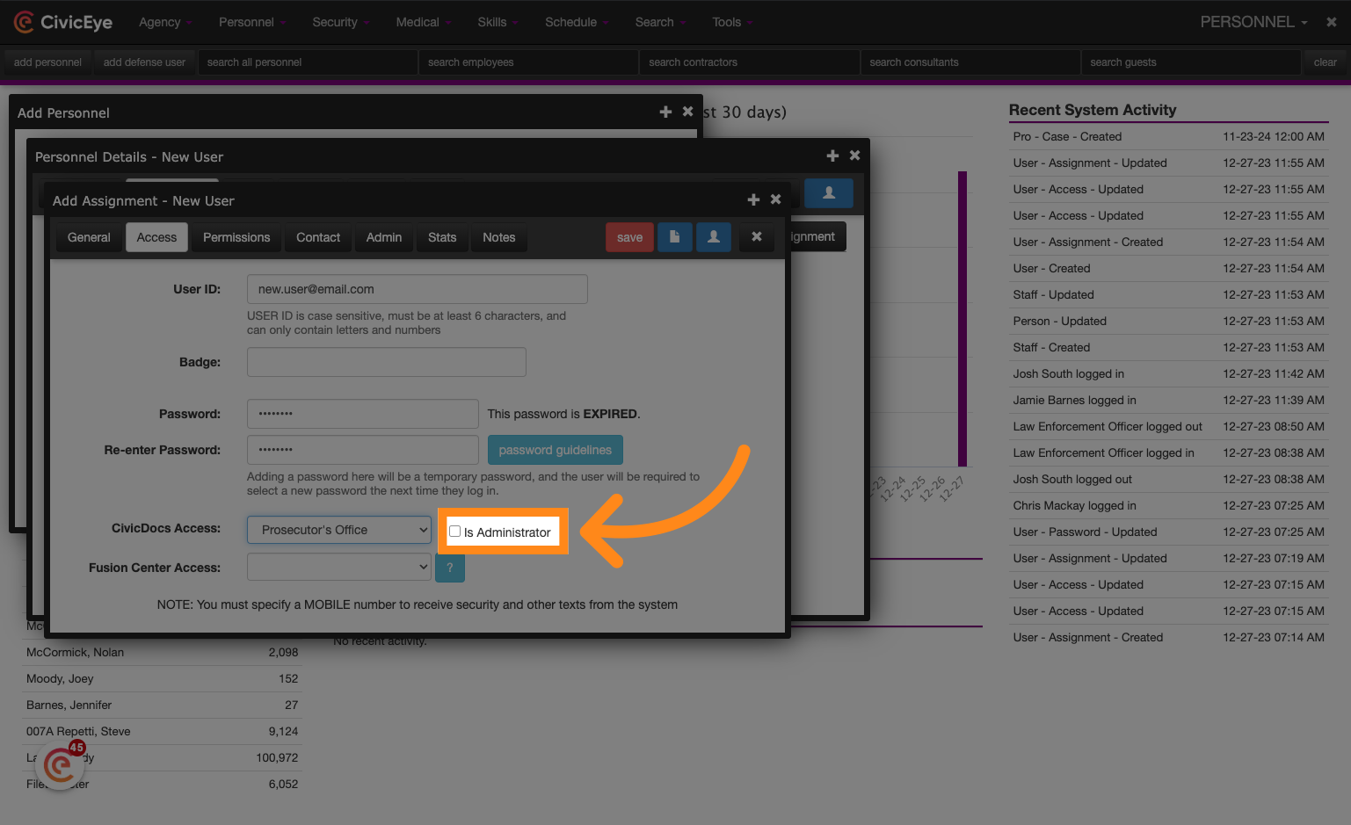Click 'User - Created' activity entry
Screen dimensions: 1351x825
pos(1168,268)
